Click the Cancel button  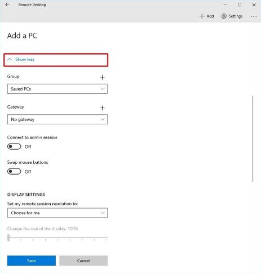point(83,261)
